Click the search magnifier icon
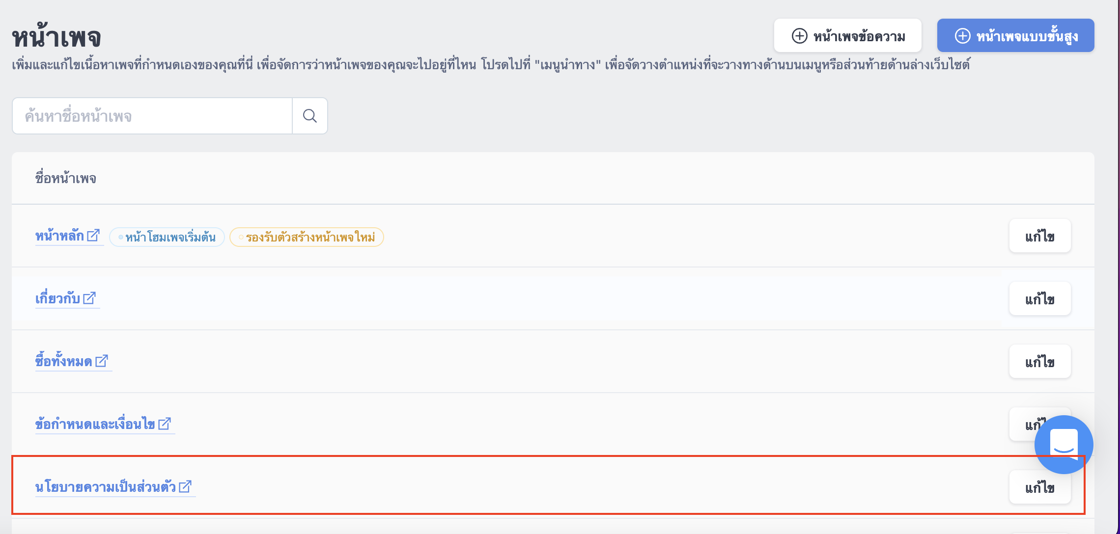 310,116
